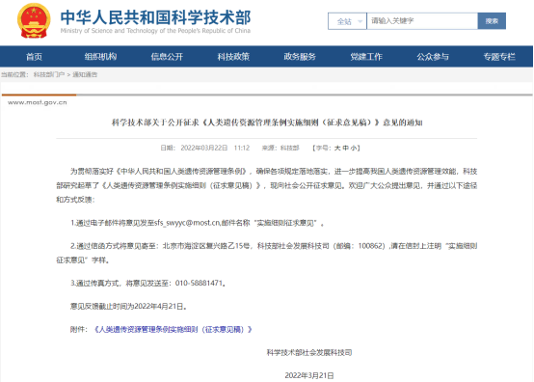Click the deadline text 2022年4月21日
534x382 pixels.
pos(158,307)
